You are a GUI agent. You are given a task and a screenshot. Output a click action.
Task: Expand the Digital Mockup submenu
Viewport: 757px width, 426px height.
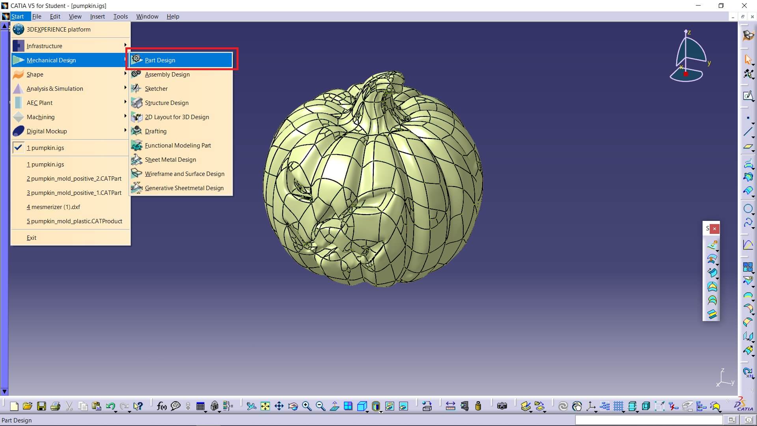pos(70,131)
